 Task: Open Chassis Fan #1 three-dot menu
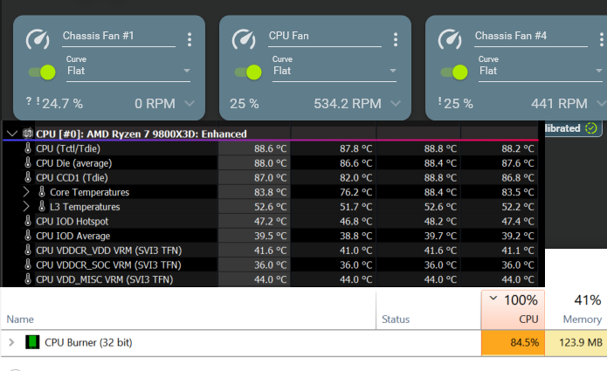coord(190,39)
